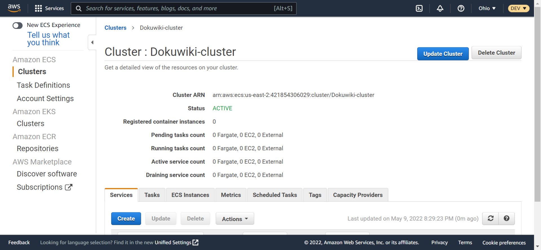Open the Capacity Providers tab

[x=358, y=195]
